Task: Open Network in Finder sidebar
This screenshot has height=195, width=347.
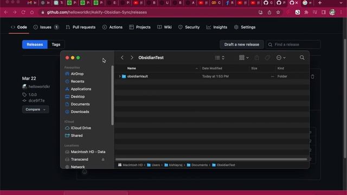Action: click(78, 167)
